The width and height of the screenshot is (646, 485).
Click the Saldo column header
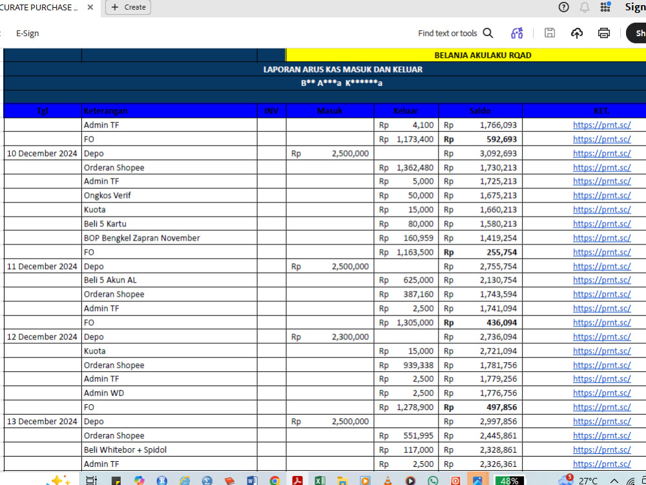tap(480, 111)
